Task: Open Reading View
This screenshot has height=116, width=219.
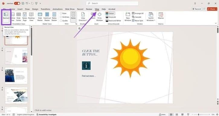Action: [x=31, y=17]
